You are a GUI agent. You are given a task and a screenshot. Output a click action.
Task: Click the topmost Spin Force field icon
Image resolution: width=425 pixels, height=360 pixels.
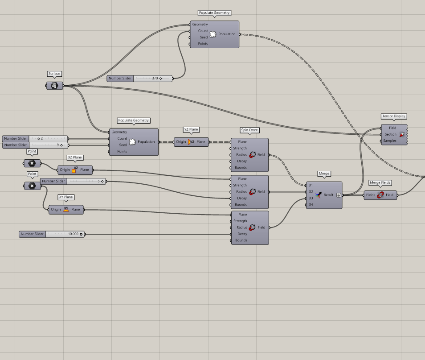click(253, 154)
